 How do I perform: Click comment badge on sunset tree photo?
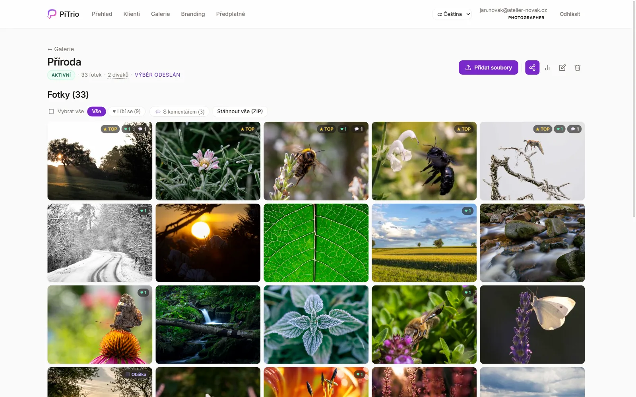coord(142,129)
